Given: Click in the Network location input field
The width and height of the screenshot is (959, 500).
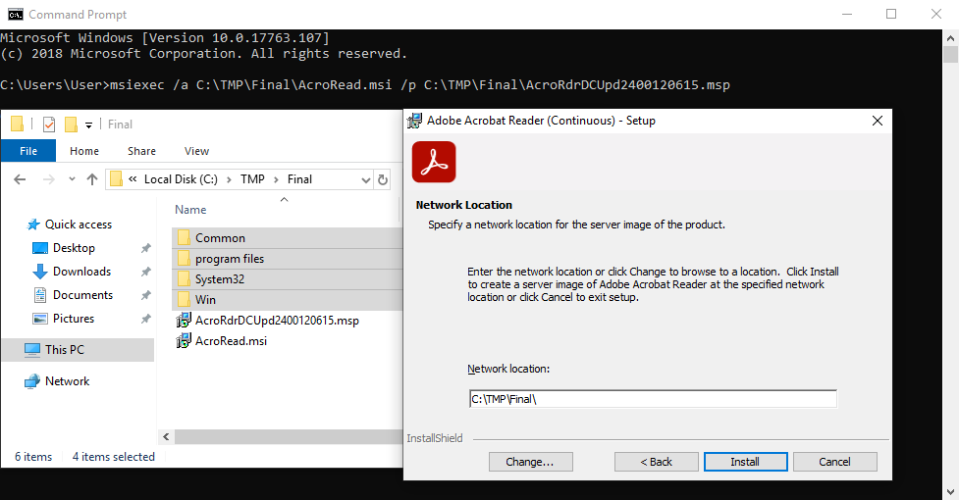Looking at the screenshot, I should [653, 399].
